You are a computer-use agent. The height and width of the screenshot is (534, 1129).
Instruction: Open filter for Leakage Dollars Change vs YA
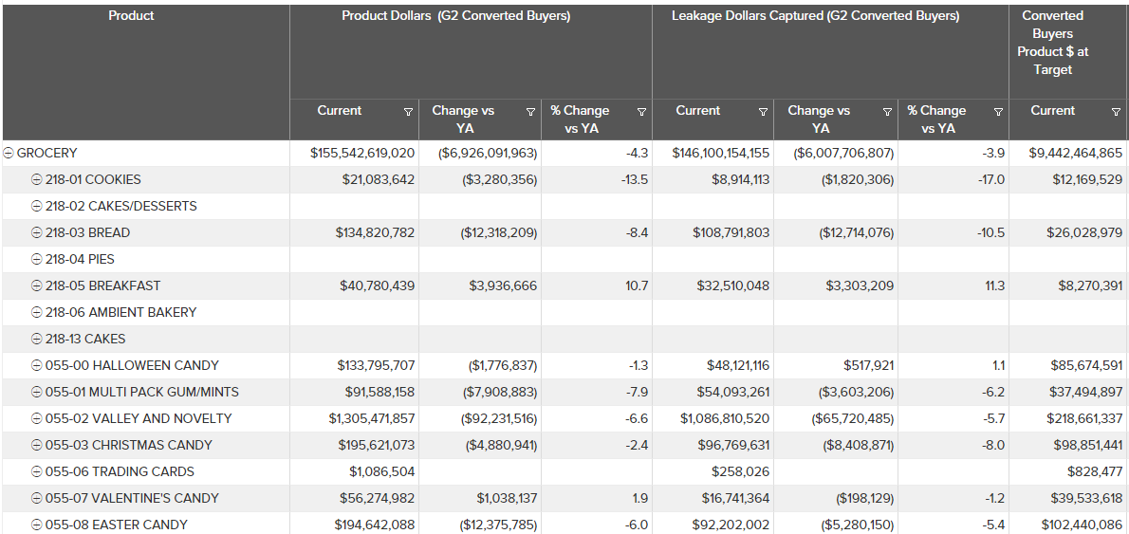tap(887, 112)
